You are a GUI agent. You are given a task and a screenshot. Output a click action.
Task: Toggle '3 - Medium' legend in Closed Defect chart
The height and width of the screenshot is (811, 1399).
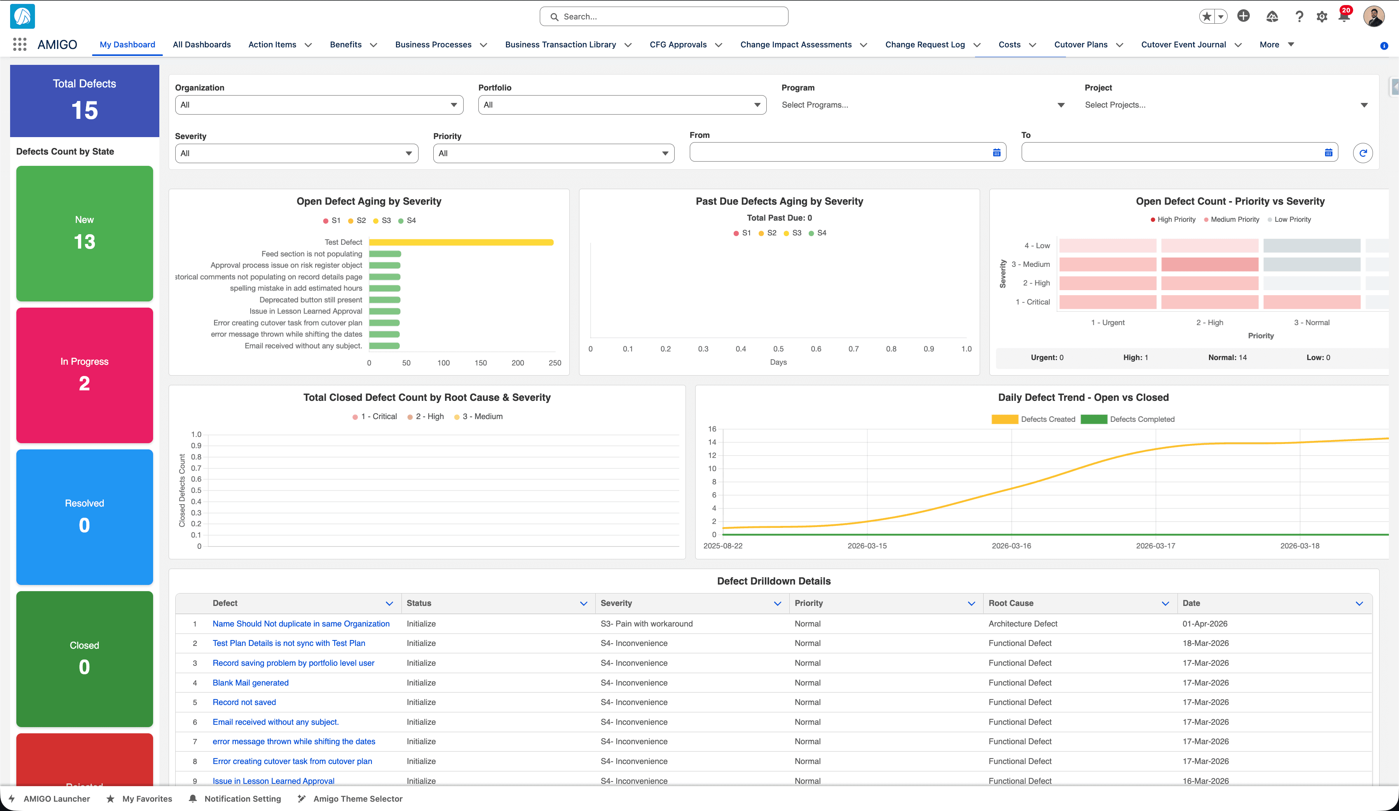[x=478, y=417]
